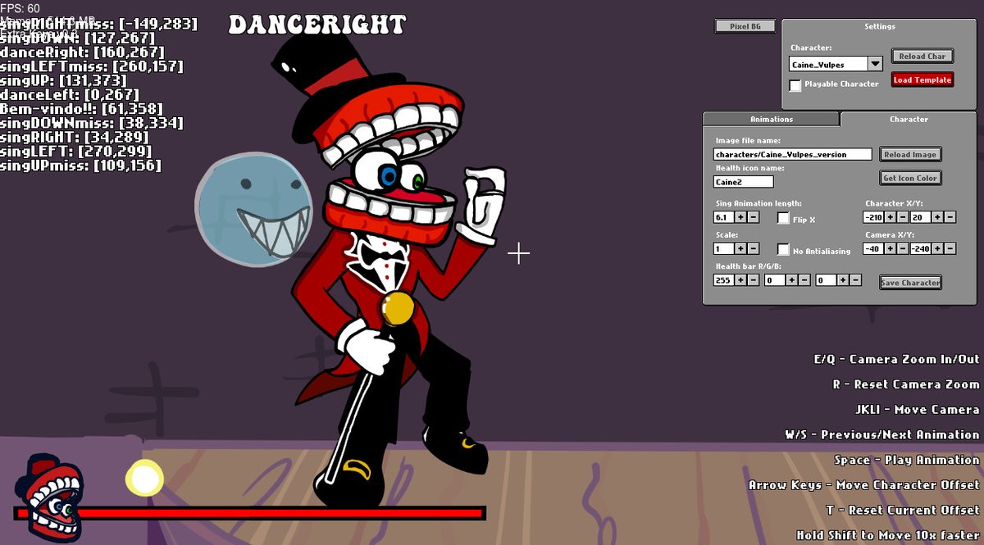The image size is (984, 545).
Task: Click the health bar Blue value field
Action: (x=826, y=279)
